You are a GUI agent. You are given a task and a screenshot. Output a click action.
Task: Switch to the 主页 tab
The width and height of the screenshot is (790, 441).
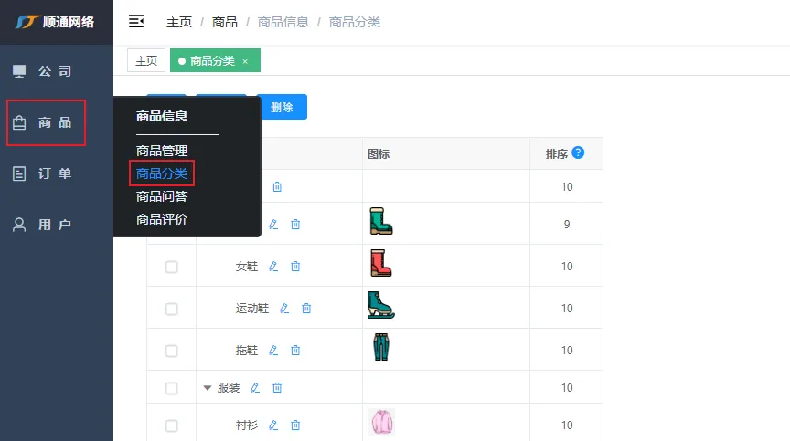coord(146,61)
